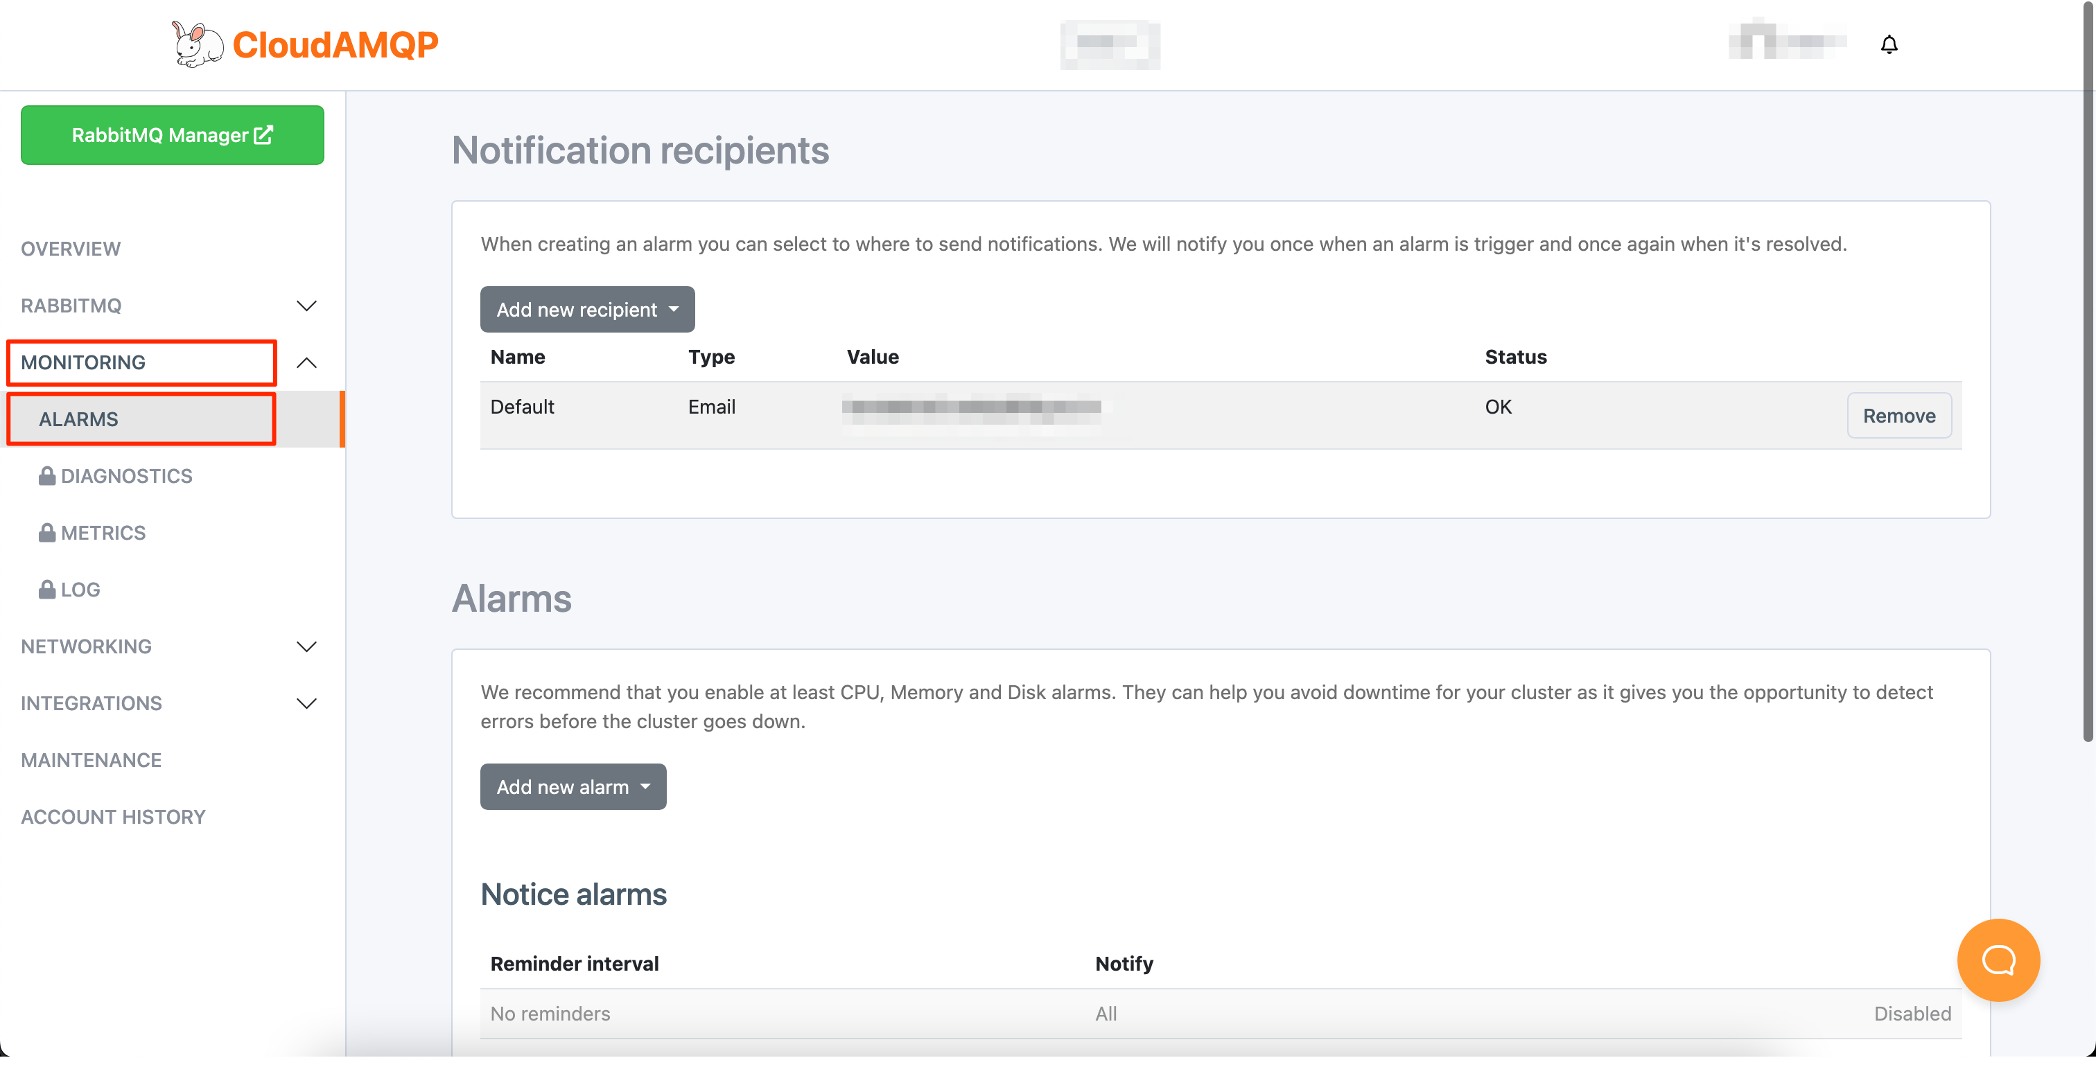Click the notification bell icon

tap(1889, 44)
